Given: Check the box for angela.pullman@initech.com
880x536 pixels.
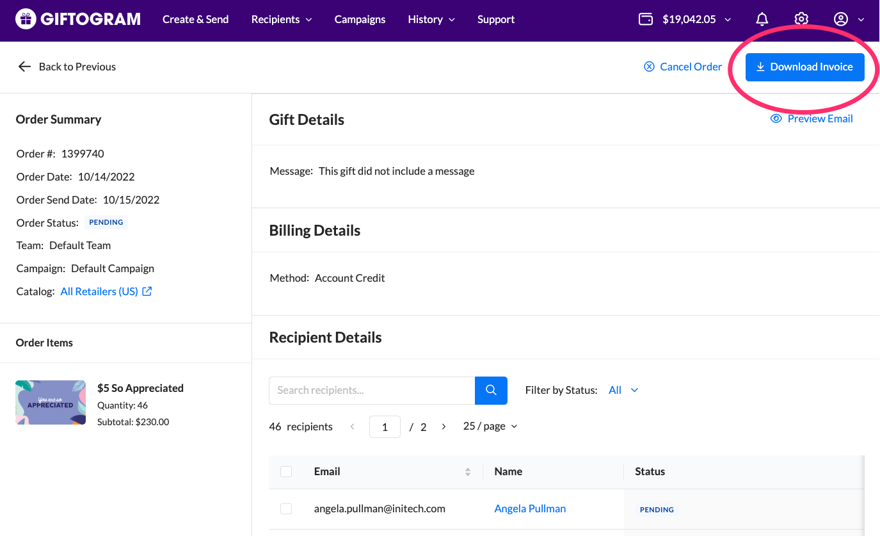Looking at the screenshot, I should 286,508.
